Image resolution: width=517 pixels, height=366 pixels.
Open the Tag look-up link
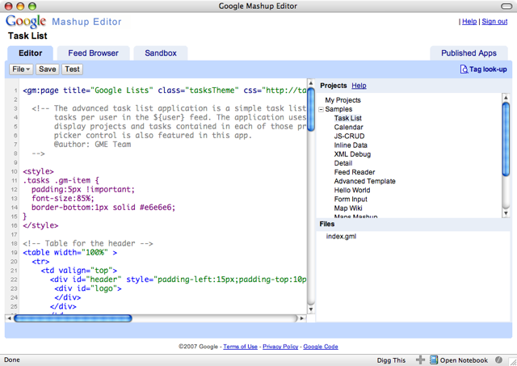coord(488,69)
